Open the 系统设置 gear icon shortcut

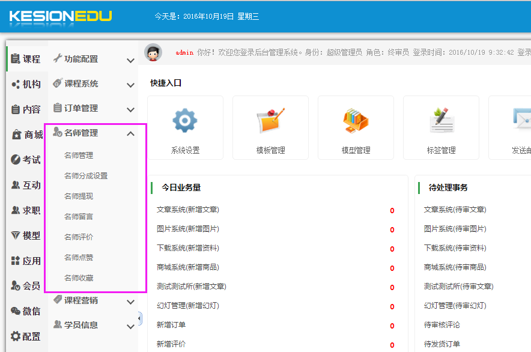(185, 121)
